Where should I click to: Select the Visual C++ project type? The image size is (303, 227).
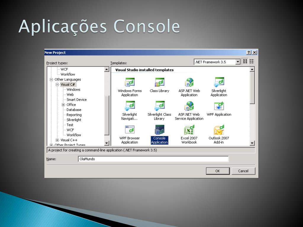point(69,140)
